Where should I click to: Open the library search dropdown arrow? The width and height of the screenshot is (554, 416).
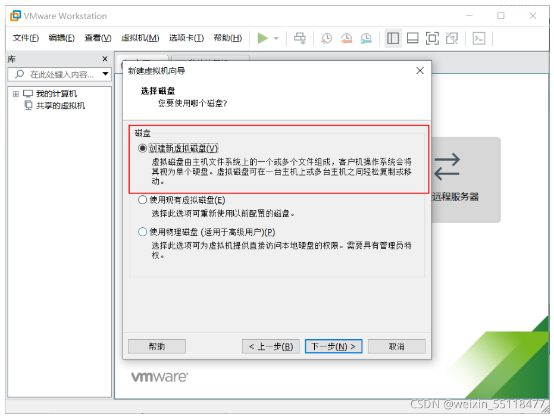[105, 74]
